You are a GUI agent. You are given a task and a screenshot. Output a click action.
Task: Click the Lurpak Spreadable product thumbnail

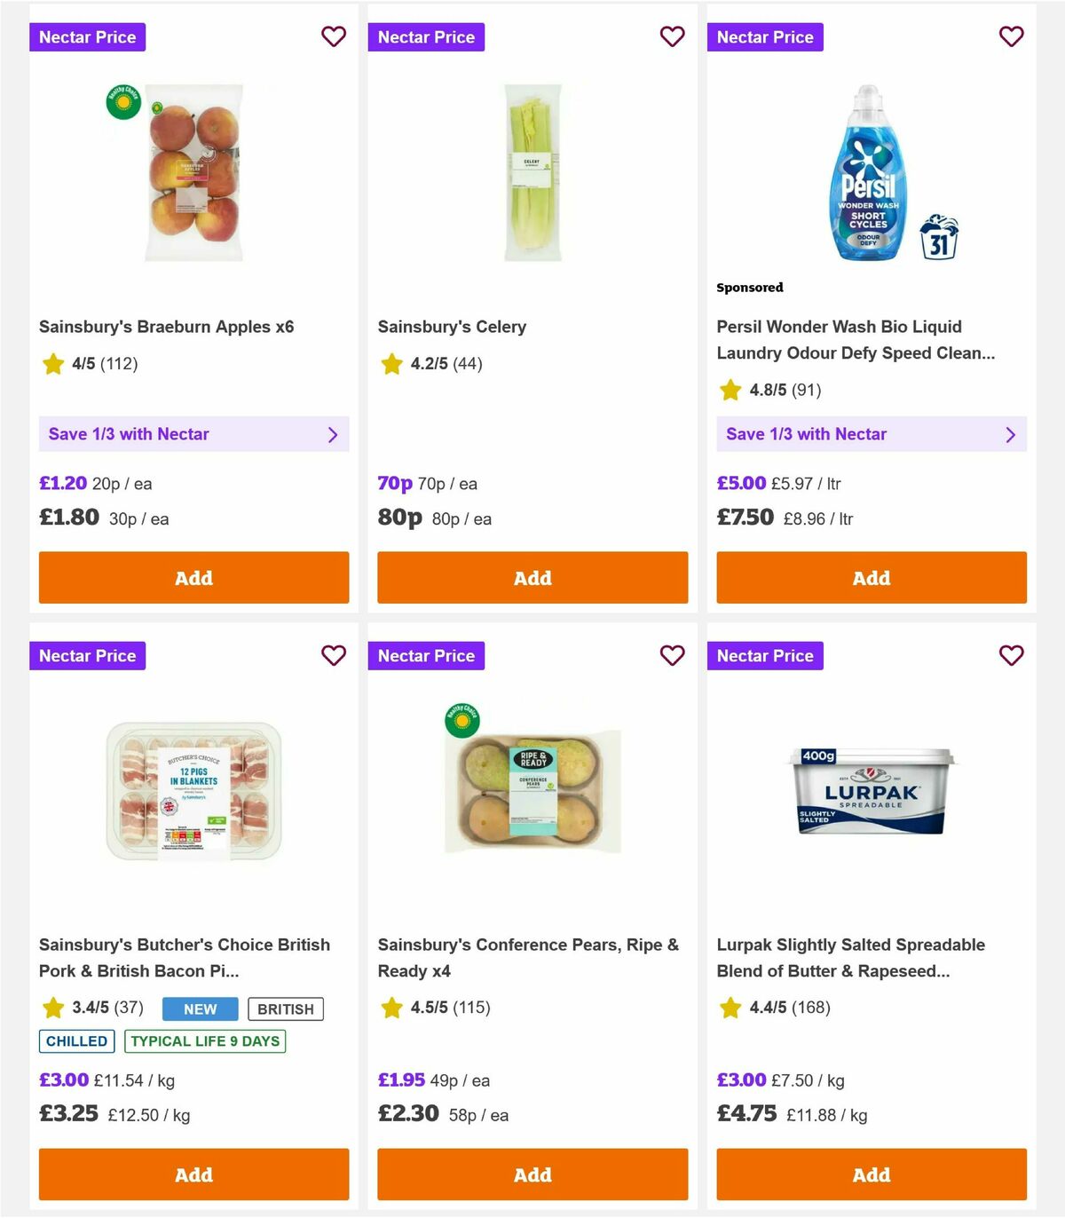coord(871,790)
